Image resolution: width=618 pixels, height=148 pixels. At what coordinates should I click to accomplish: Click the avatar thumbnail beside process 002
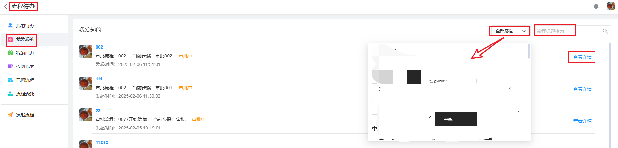86,51
